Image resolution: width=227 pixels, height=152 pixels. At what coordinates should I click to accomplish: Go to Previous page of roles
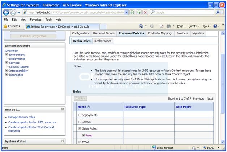click(198, 99)
